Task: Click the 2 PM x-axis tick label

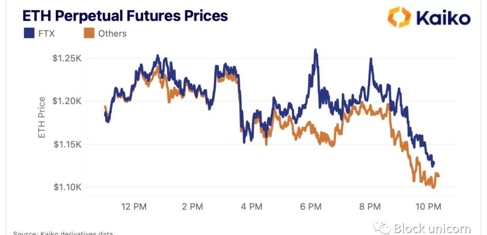Action: click(193, 206)
